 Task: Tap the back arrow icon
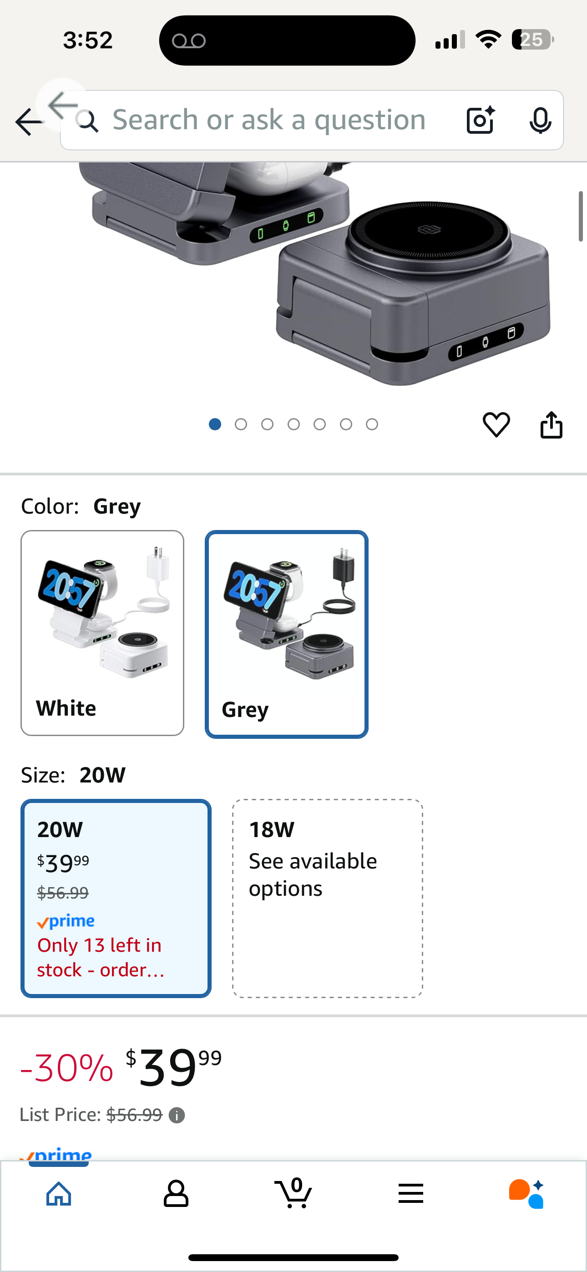[x=29, y=121]
